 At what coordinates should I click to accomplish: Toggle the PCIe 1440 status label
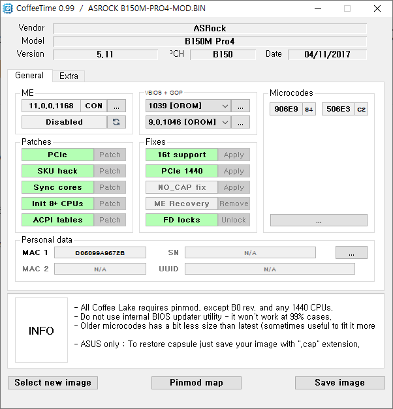(181, 171)
